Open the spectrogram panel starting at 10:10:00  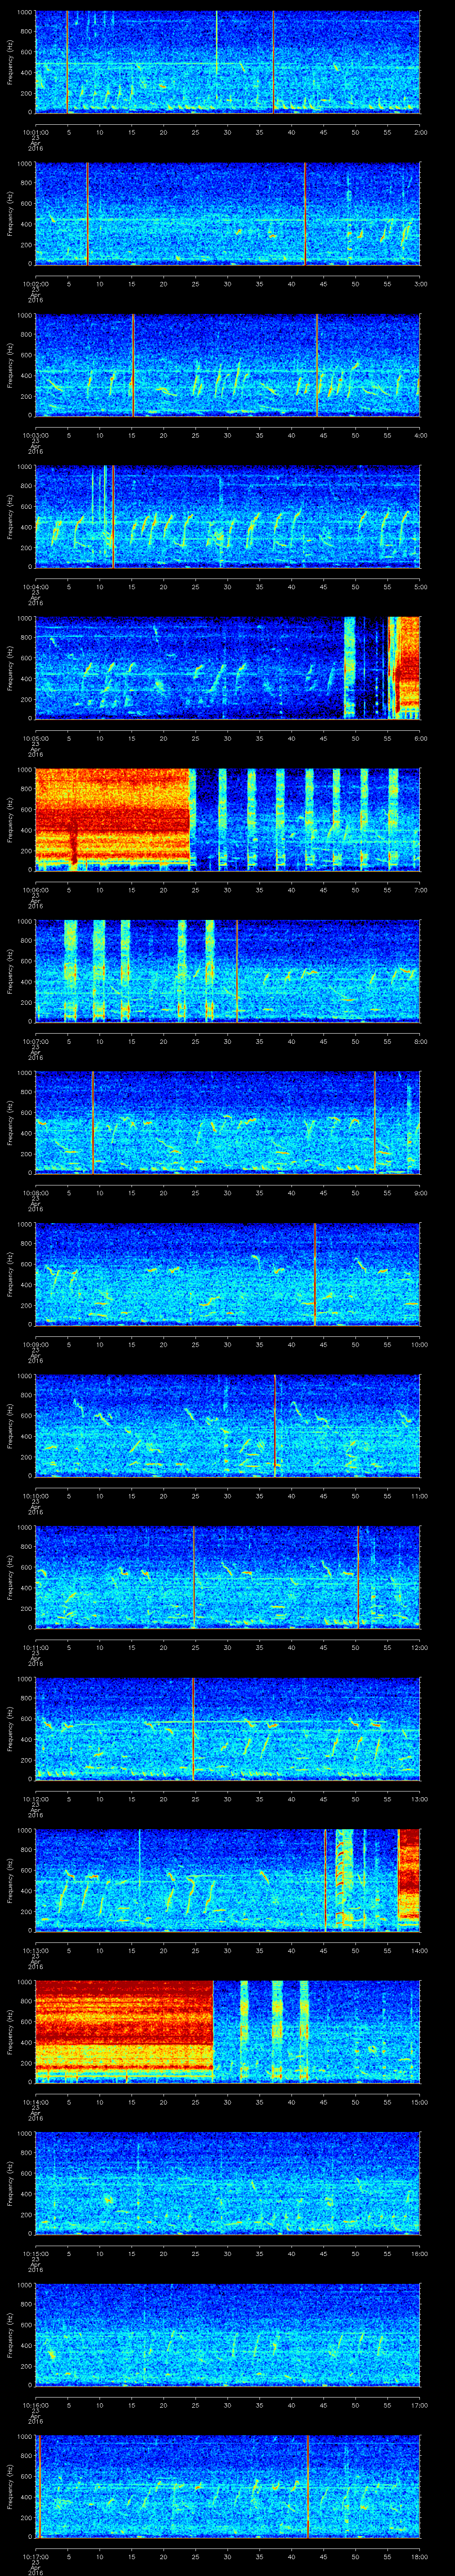point(227,1425)
